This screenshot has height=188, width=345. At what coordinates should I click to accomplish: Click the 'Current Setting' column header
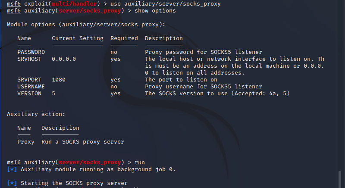(78, 38)
